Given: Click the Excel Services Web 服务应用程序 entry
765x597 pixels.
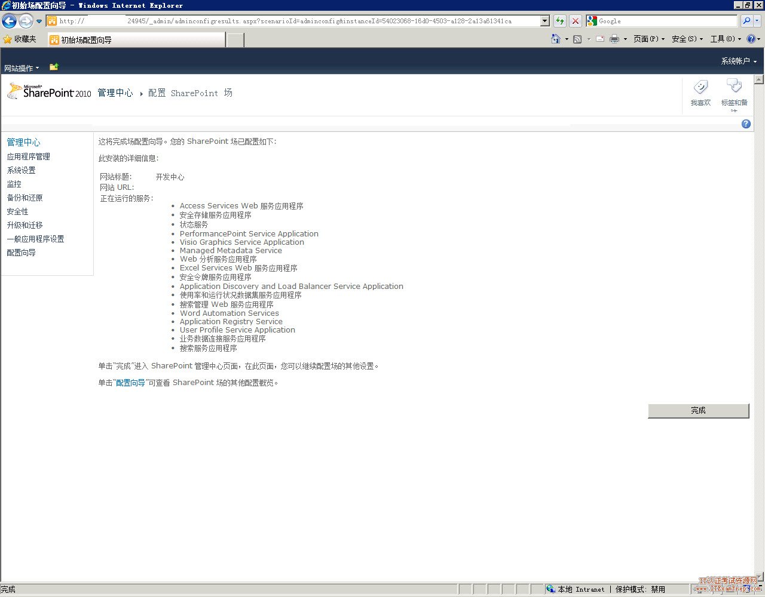Looking at the screenshot, I should point(238,268).
